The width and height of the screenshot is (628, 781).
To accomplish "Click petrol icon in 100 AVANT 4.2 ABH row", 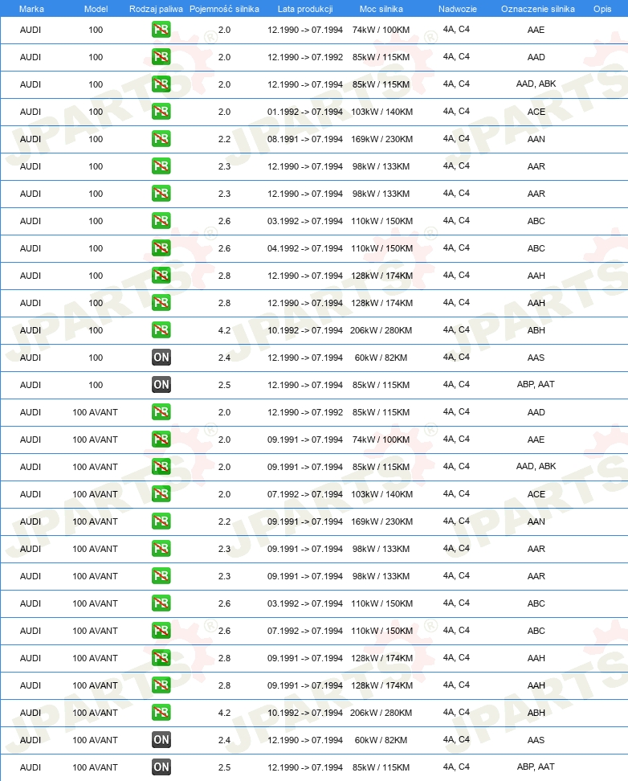I will [x=161, y=713].
